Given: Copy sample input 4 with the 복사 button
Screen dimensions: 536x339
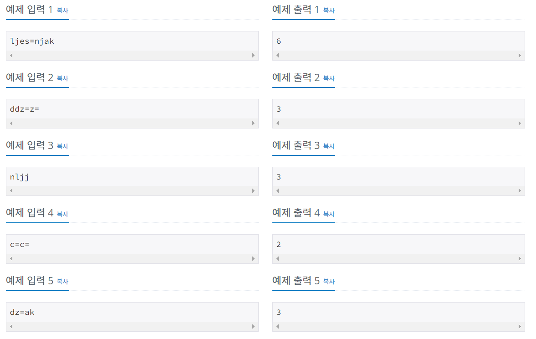Looking at the screenshot, I should click(x=62, y=214).
